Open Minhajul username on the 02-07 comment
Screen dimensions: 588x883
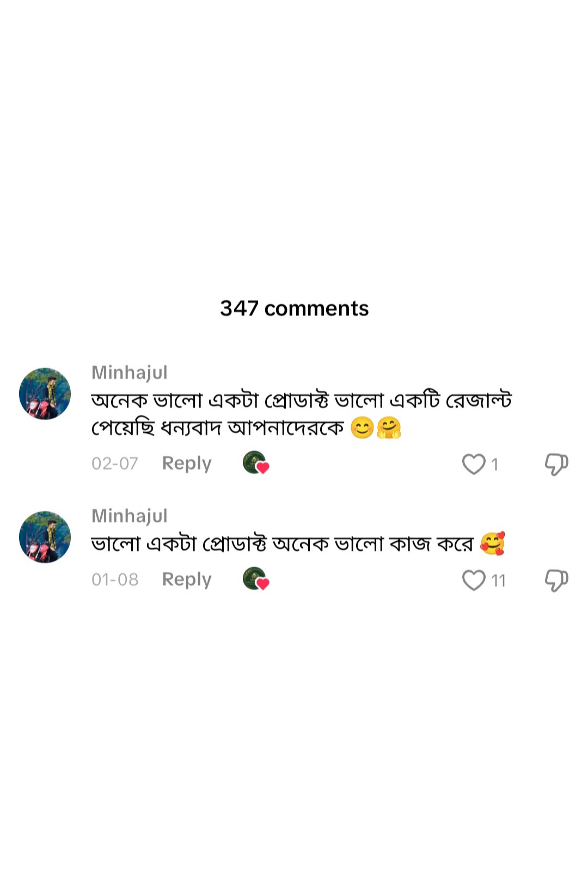pos(130,373)
